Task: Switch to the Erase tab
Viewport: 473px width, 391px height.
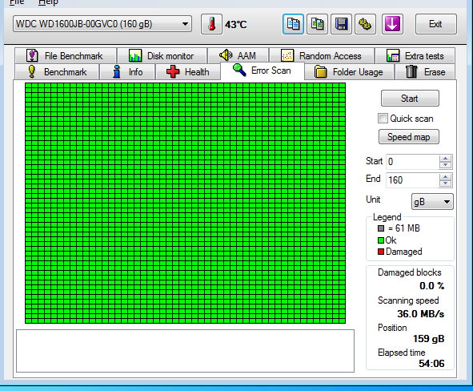Action: (x=425, y=72)
